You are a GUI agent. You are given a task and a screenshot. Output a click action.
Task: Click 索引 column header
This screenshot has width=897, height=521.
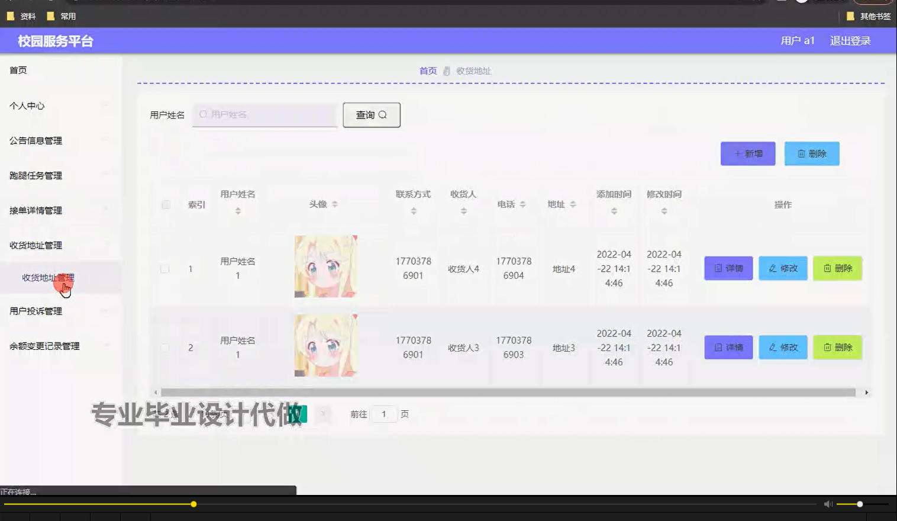(196, 205)
